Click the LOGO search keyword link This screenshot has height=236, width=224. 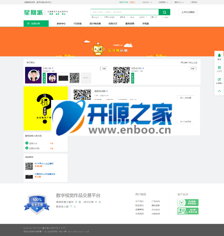pyautogui.click(x=142, y=17)
